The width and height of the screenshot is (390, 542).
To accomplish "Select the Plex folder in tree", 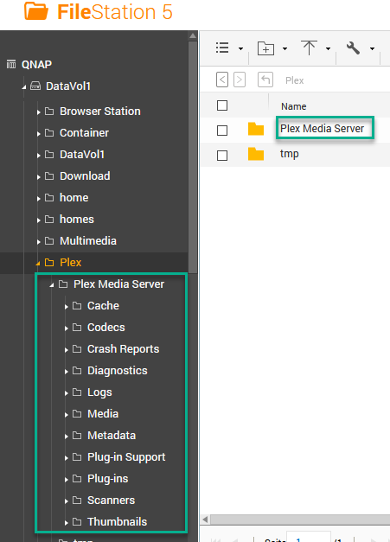I will click(71, 263).
